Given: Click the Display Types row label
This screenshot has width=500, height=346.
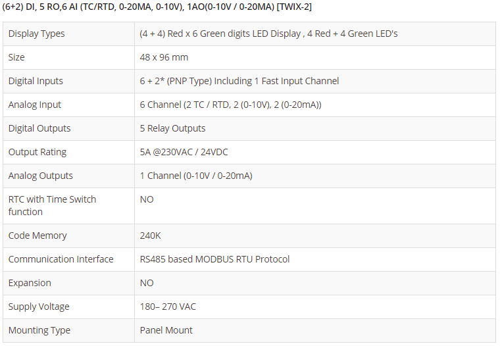Looking at the screenshot, I should [x=36, y=34].
